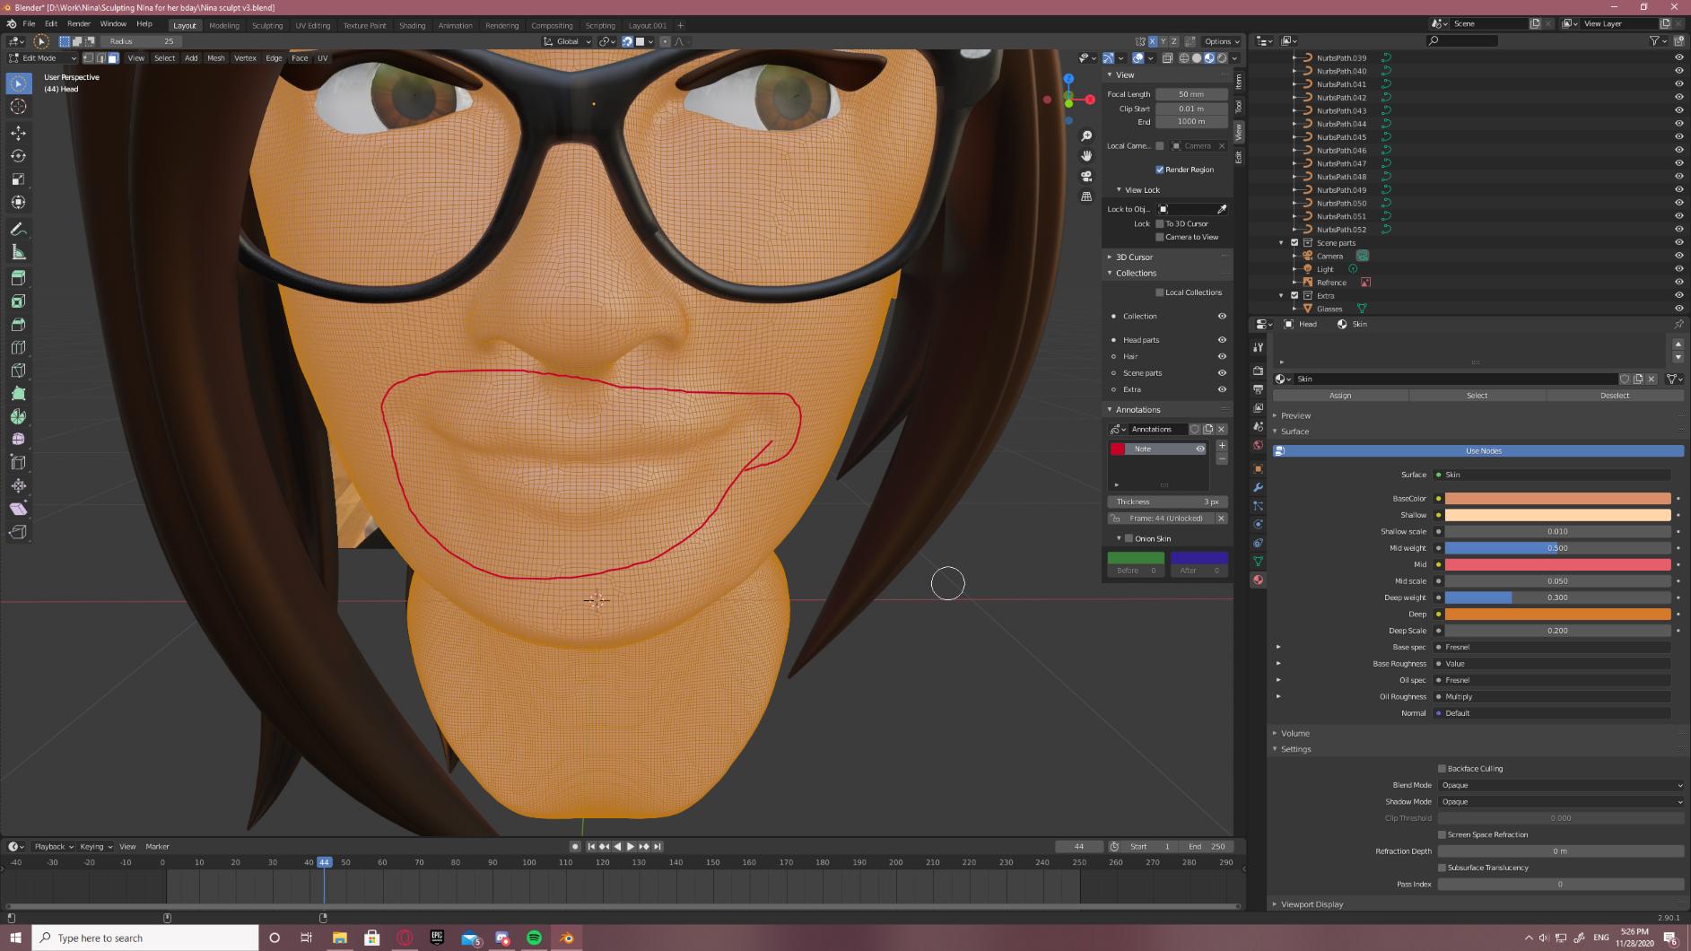The height and width of the screenshot is (951, 1691).
Task: Open Modifiers wrench properties tab
Action: tap(1258, 487)
